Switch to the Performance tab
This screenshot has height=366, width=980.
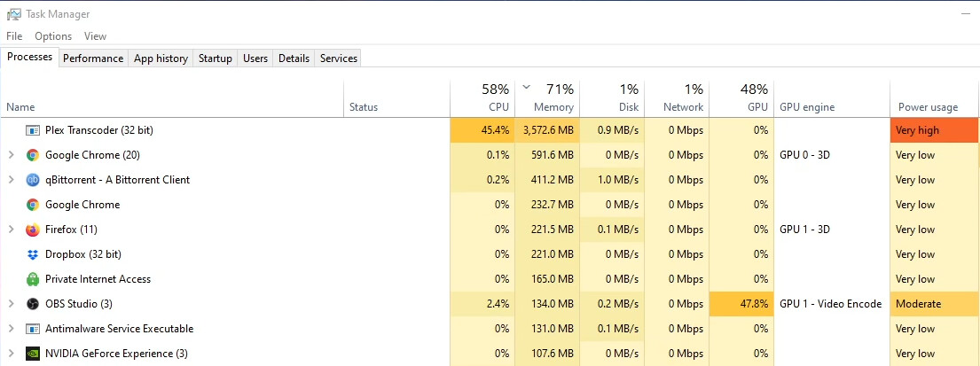pyautogui.click(x=93, y=58)
